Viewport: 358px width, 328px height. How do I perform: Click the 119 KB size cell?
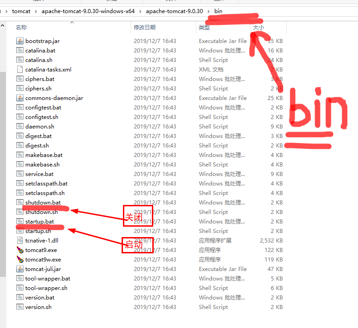pos(273,260)
